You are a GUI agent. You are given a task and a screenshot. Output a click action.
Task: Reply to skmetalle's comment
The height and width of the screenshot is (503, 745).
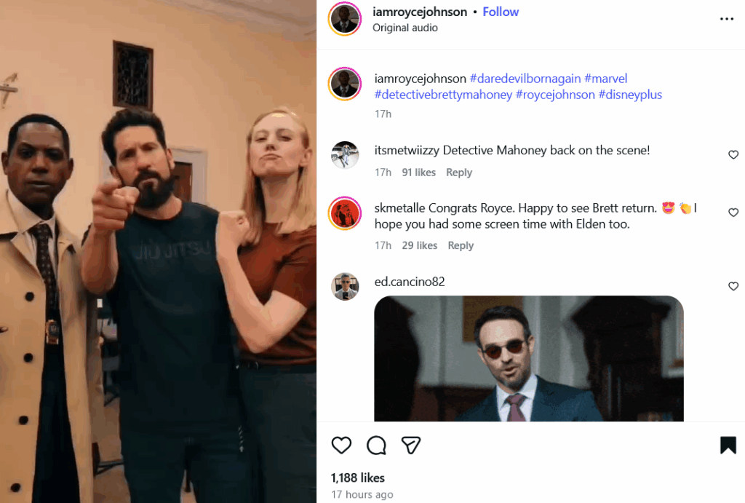[x=461, y=245]
